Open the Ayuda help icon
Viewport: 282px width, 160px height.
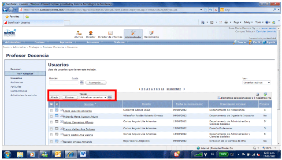[x=264, y=42]
